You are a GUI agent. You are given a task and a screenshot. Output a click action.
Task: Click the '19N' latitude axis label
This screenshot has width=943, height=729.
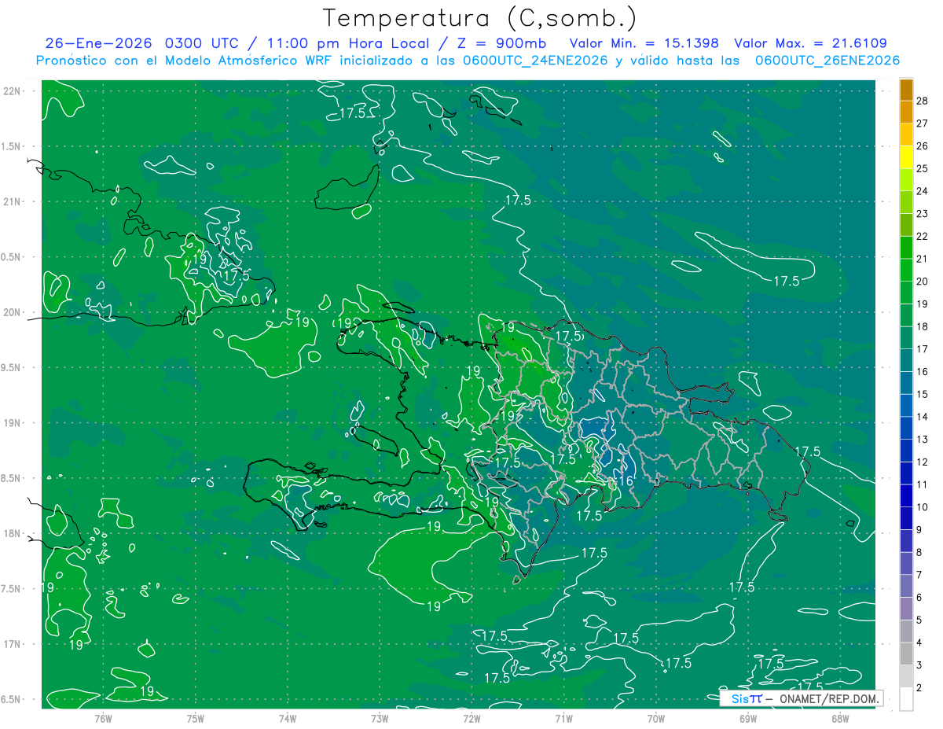click(x=10, y=423)
